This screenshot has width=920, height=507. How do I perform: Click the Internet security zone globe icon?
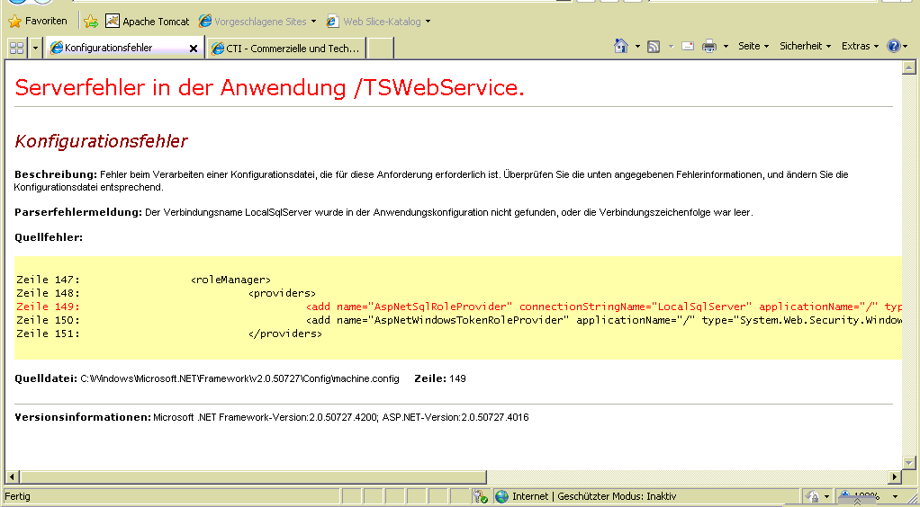(x=502, y=496)
